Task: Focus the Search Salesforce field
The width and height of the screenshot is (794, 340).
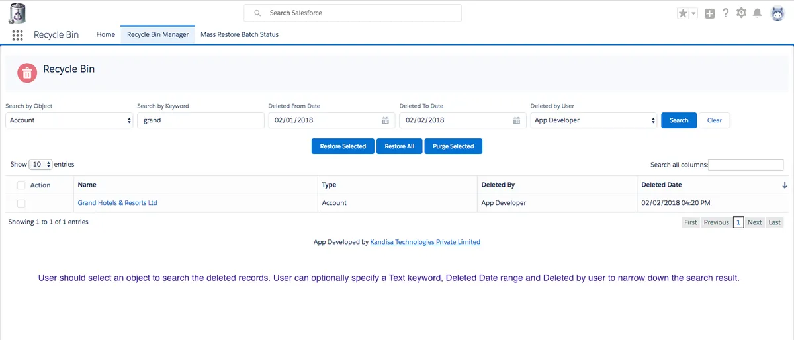Action: pyautogui.click(x=353, y=13)
